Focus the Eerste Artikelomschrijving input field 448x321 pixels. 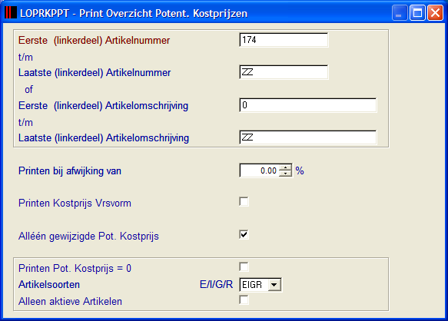tap(307, 105)
